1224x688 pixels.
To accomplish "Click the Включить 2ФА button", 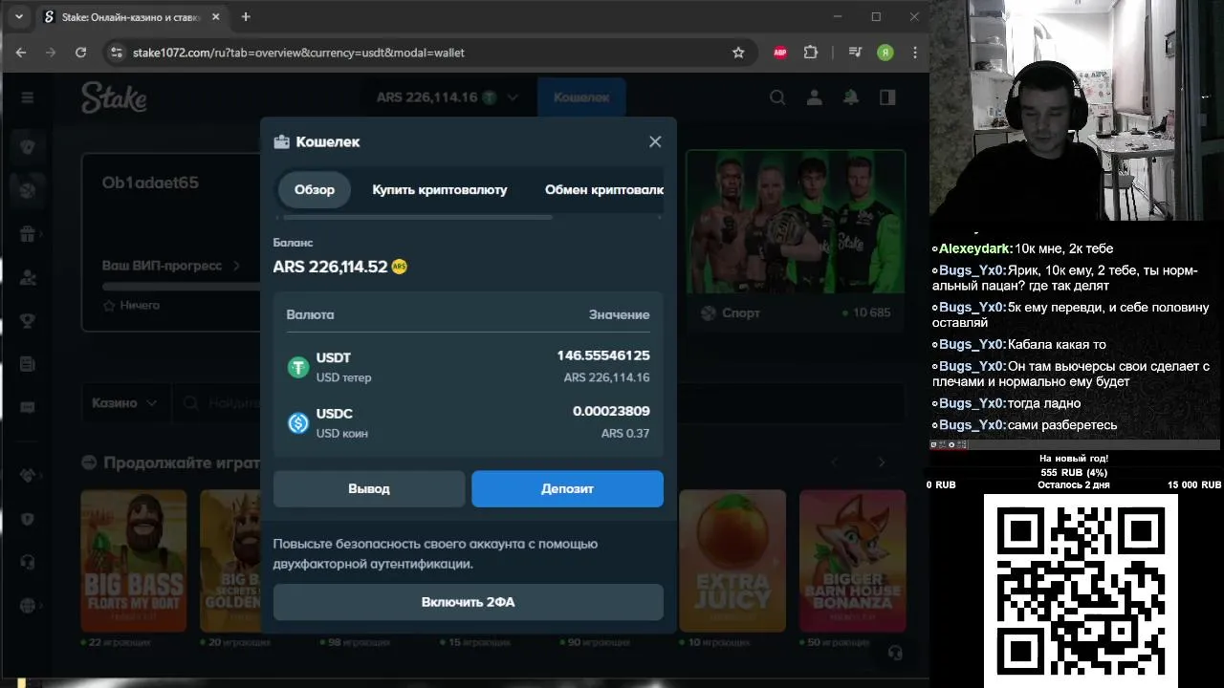I will tap(469, 602).
